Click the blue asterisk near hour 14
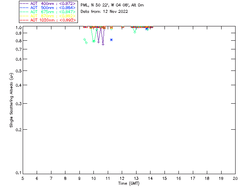Screen dimensions: 242x193 click(x=146, y=29)
